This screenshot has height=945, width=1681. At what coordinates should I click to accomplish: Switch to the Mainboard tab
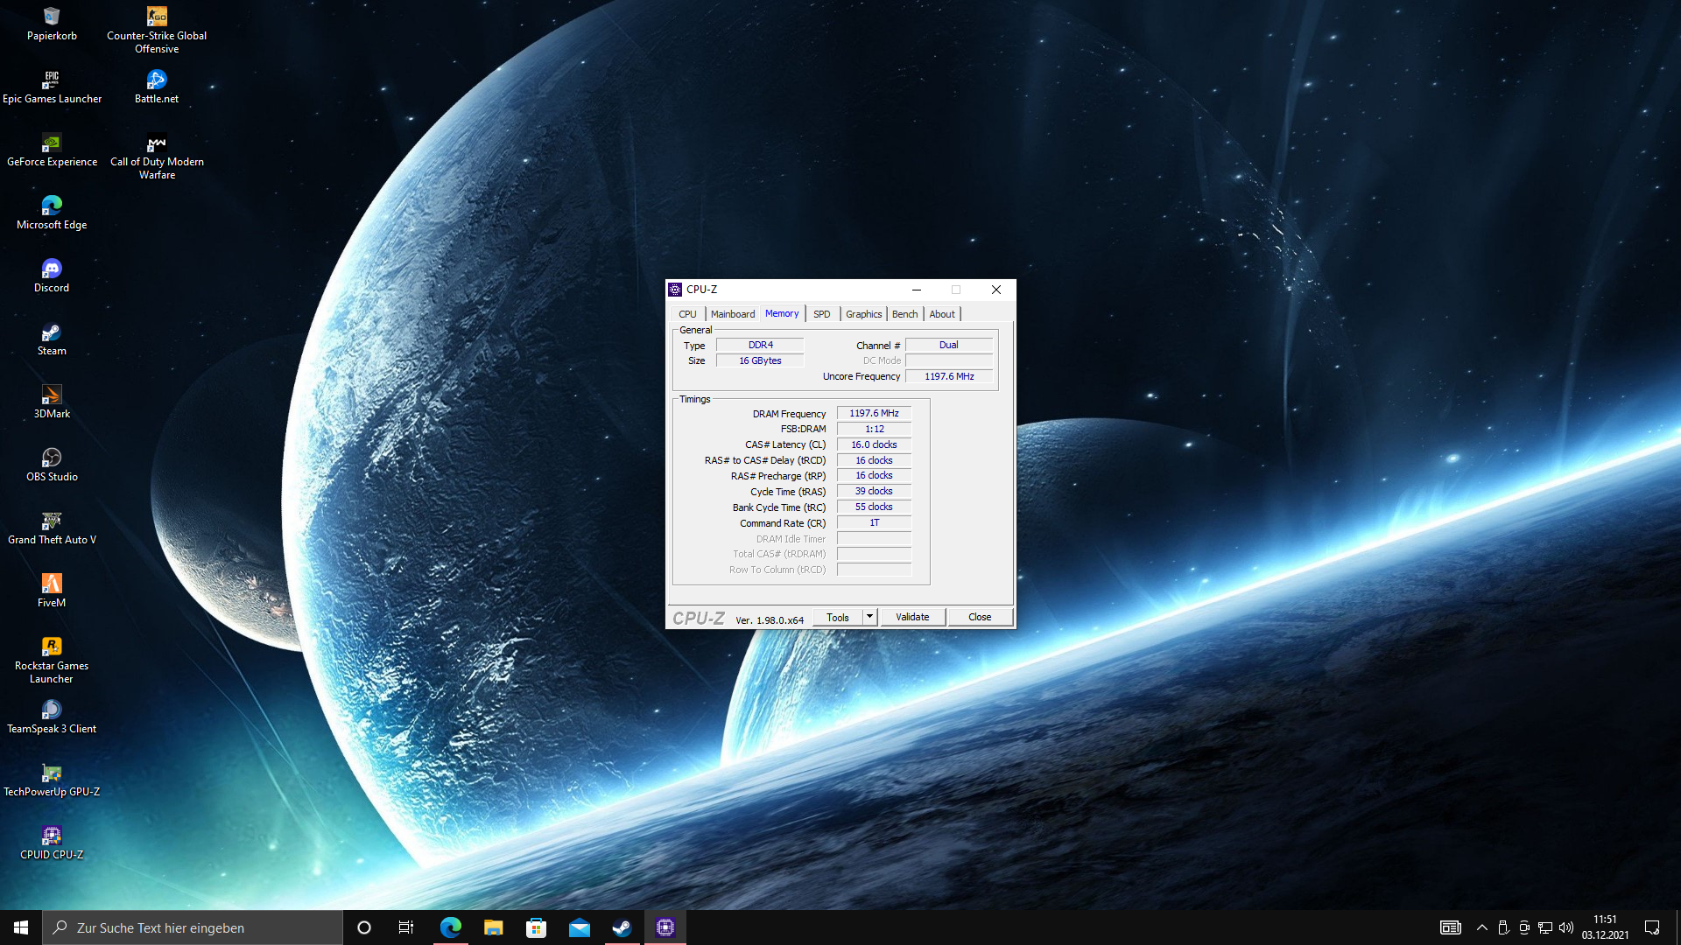[x=732, y=314]
